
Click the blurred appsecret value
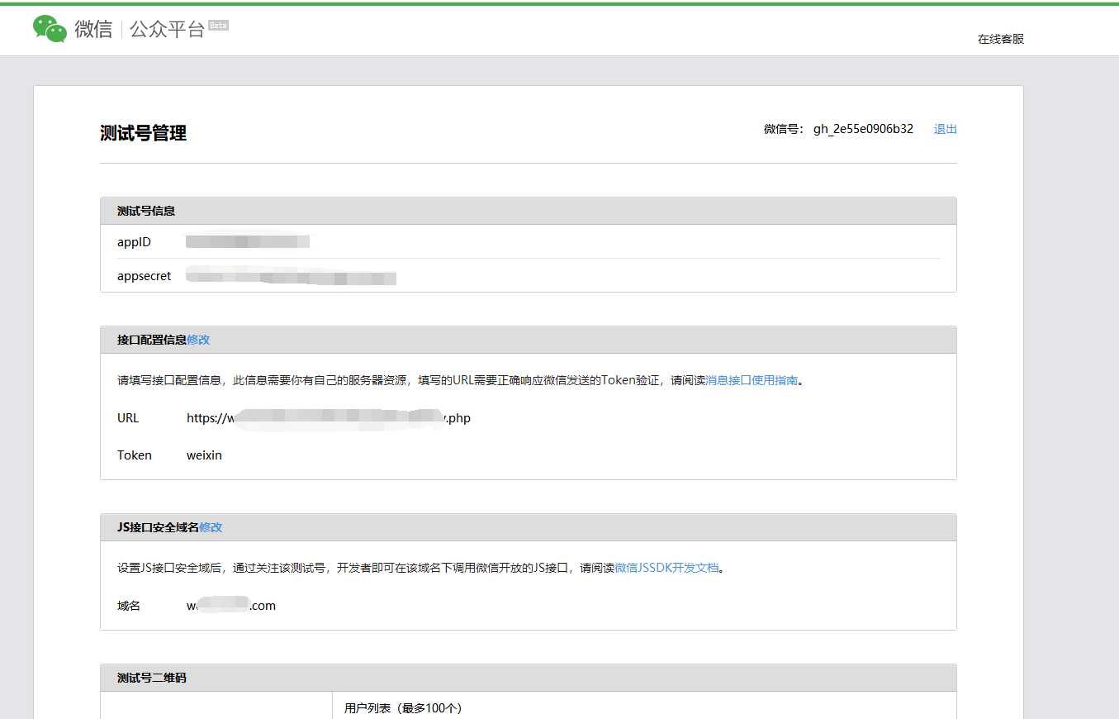(x=291, y=277)
